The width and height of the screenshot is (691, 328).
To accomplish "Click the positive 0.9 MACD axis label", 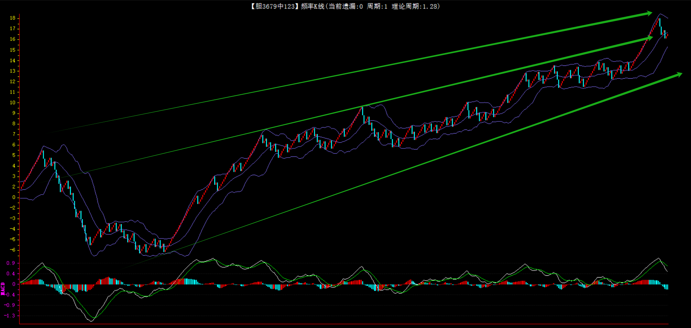I will tap(11, 263).
